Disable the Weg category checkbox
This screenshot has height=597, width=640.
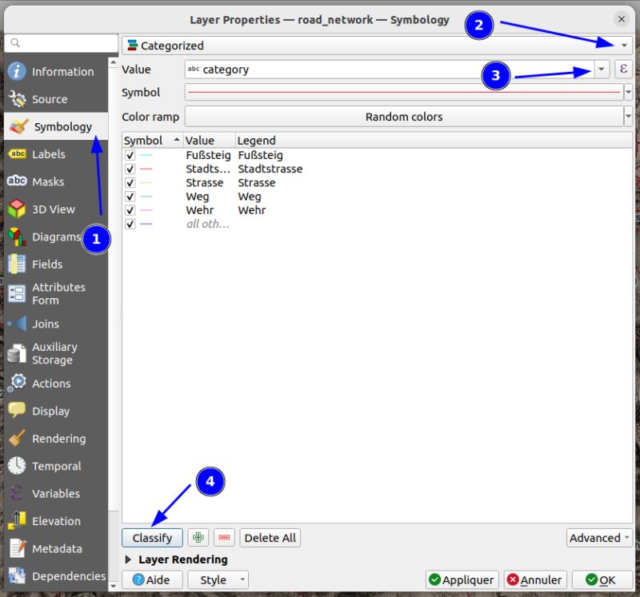130,196
